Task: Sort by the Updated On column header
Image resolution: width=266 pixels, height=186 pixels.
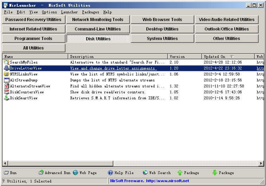Action: (228, 57)
